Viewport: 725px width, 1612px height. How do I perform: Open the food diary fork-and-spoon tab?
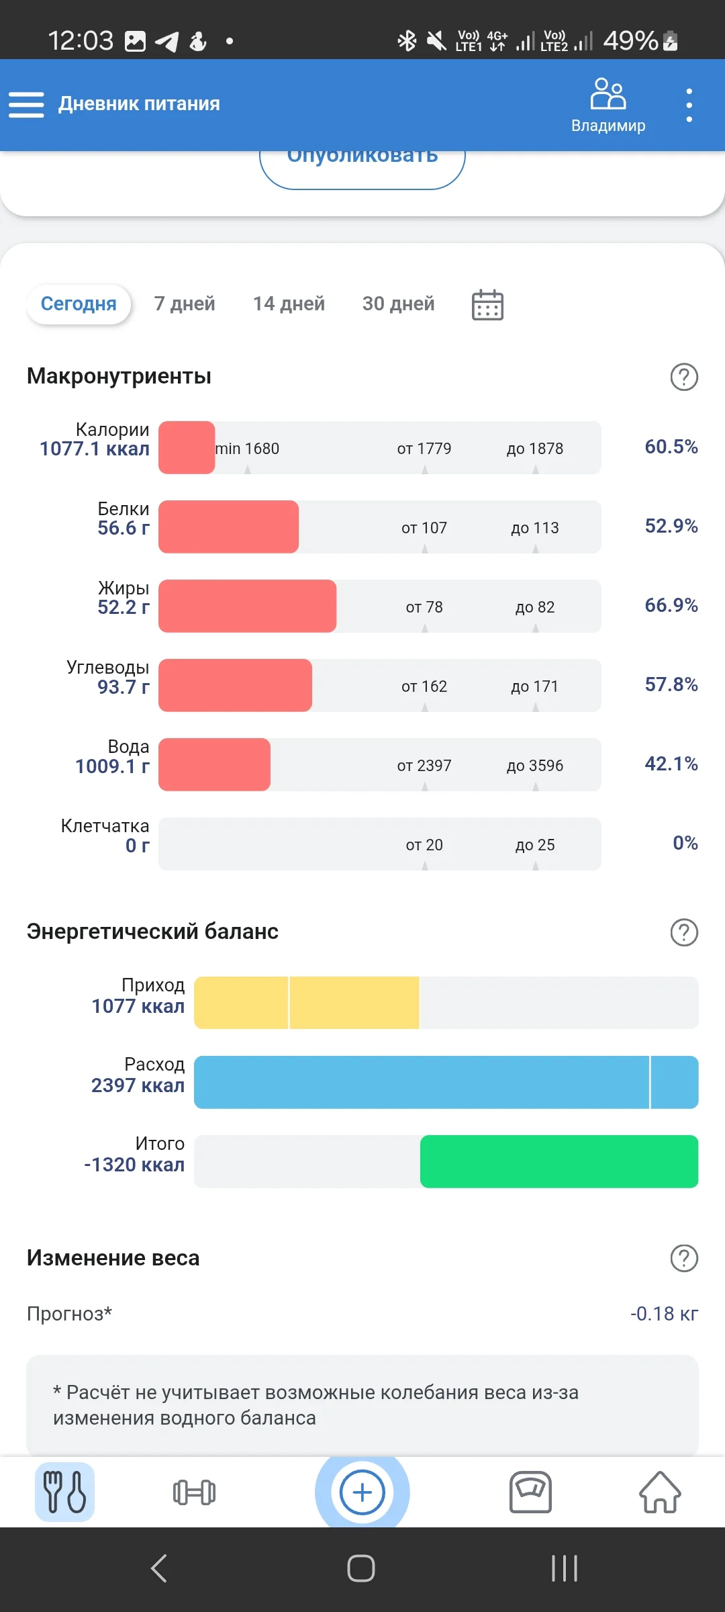click(x=64, y=1492)
